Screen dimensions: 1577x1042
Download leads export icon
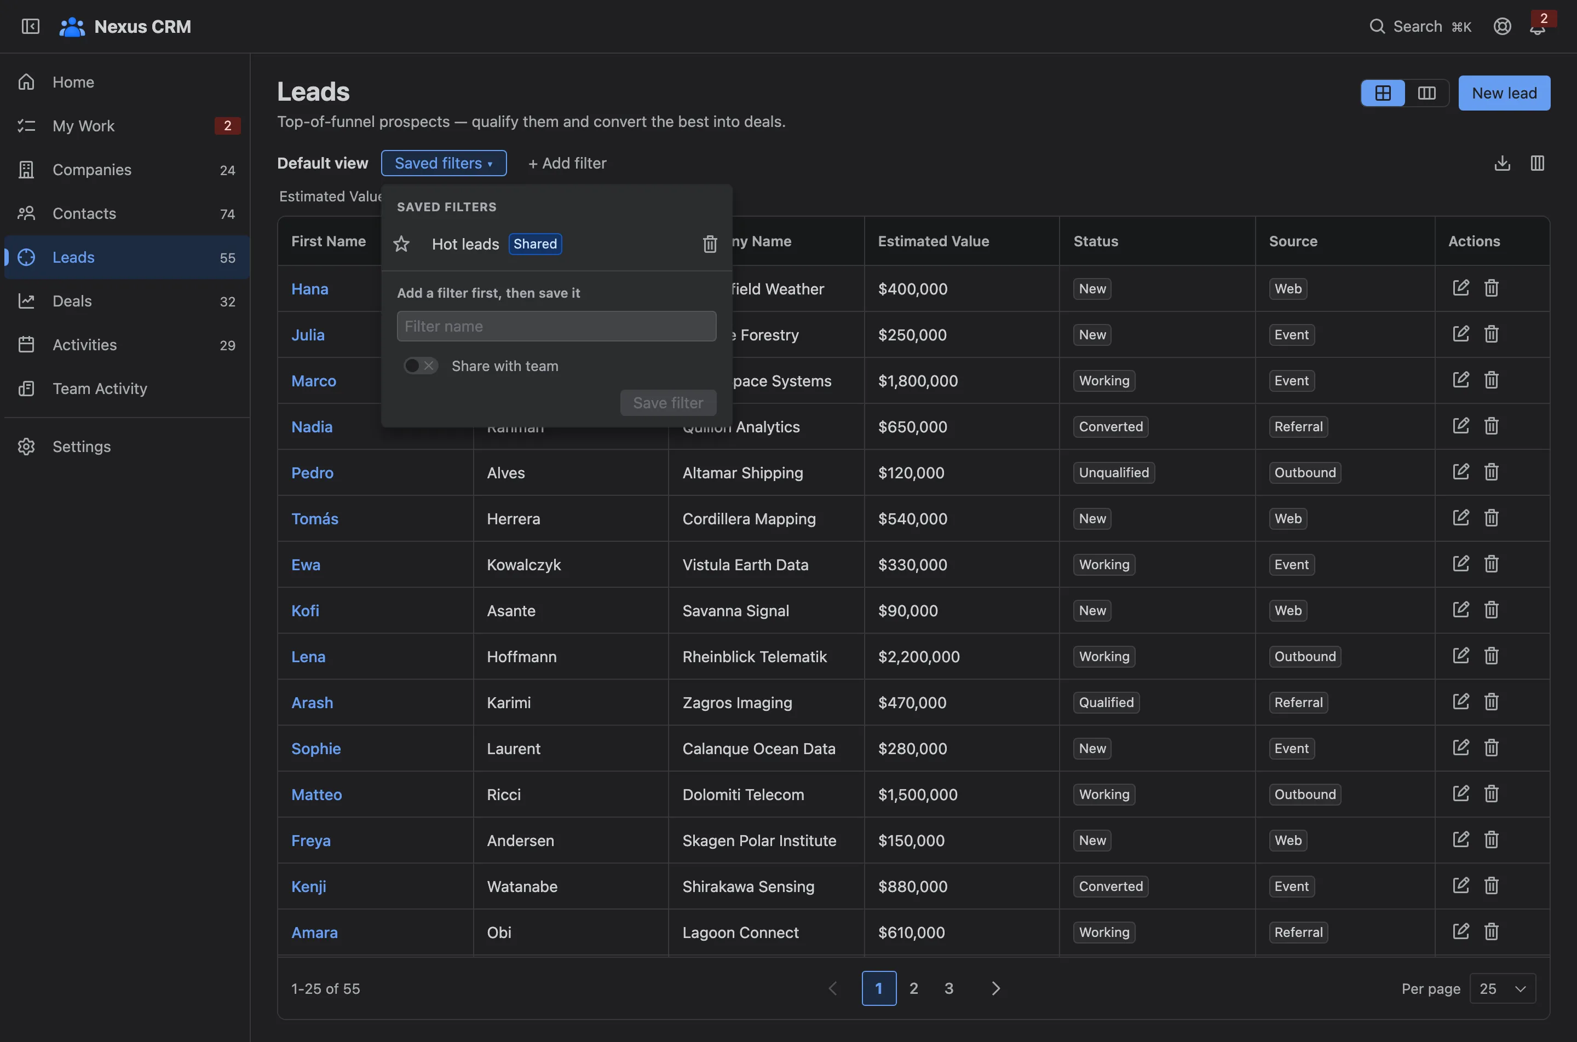point(1503,163)
